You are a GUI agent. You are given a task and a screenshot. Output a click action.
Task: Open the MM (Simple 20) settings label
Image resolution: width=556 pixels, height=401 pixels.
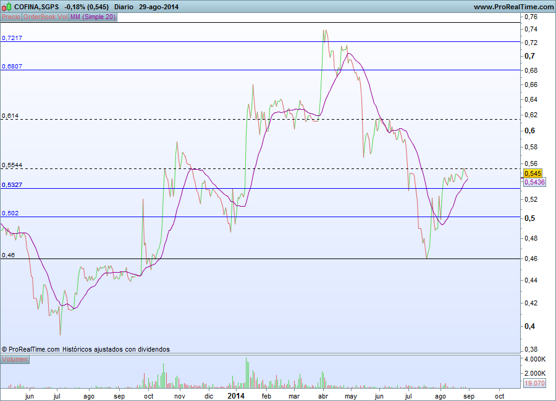pos(93,17)
